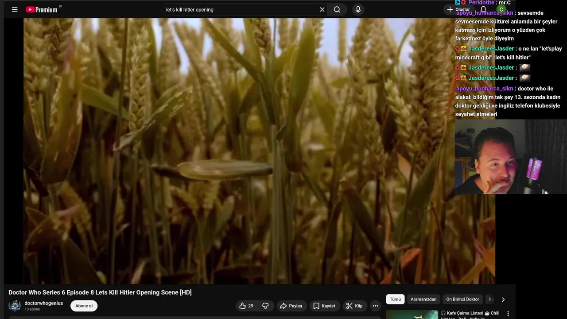The height and width of the screenshot is (319, 567).
Task: Create a clip with Klip button
Action: 354,306
